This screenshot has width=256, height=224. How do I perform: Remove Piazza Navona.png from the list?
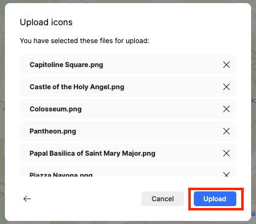(226, 175)
